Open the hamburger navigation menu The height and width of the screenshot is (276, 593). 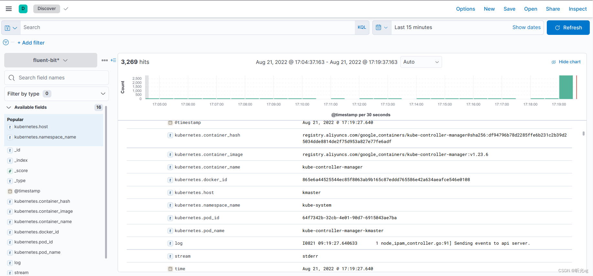9,9
